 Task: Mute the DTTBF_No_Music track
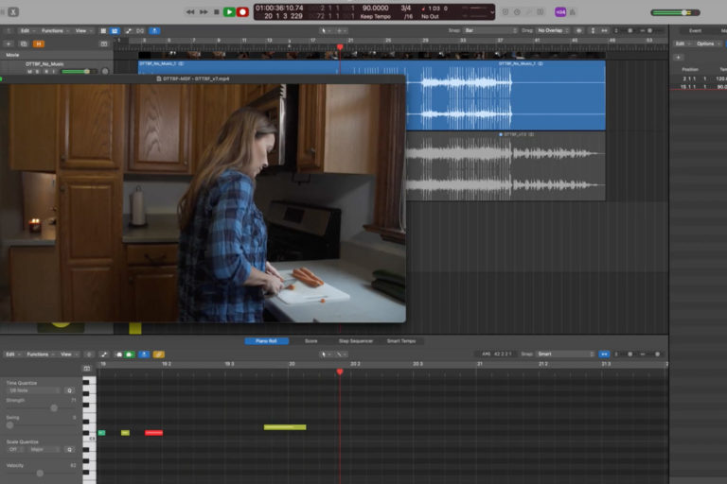coord(29,71)
